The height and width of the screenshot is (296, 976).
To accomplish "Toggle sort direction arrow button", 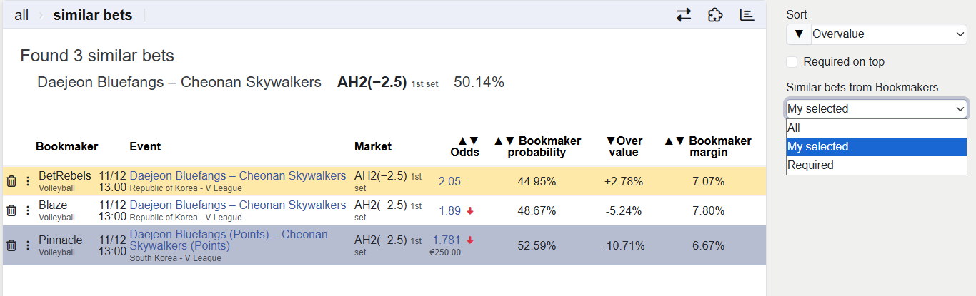I will click(798, 34).
